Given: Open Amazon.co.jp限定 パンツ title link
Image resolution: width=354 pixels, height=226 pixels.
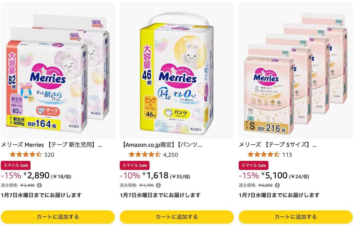Looking at the screenshot, I should pyautogui.click(x=162, y=145).
